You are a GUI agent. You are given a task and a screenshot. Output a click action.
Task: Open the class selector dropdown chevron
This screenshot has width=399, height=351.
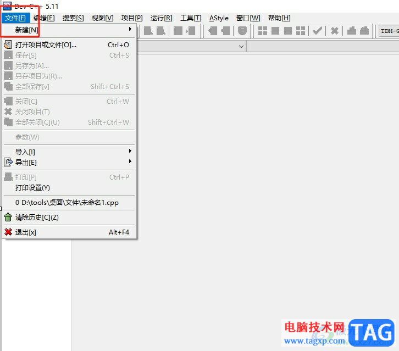tap(241, 47)
